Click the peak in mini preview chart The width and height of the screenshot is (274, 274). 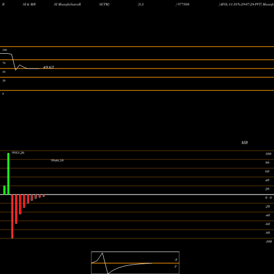[102, 253]
